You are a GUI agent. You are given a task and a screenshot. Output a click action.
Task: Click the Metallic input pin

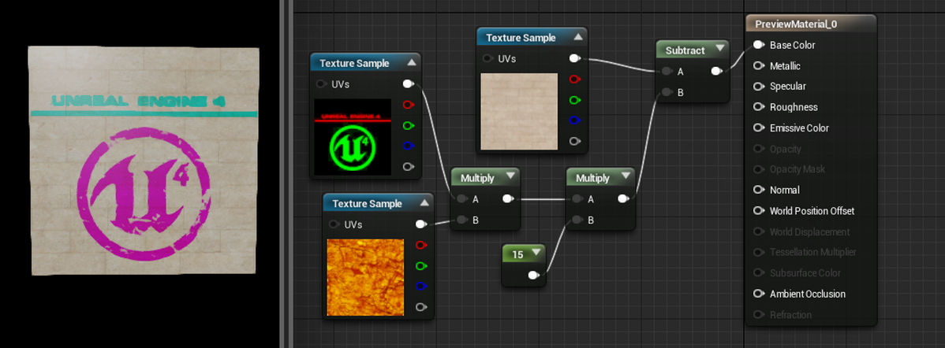point(759,66)
